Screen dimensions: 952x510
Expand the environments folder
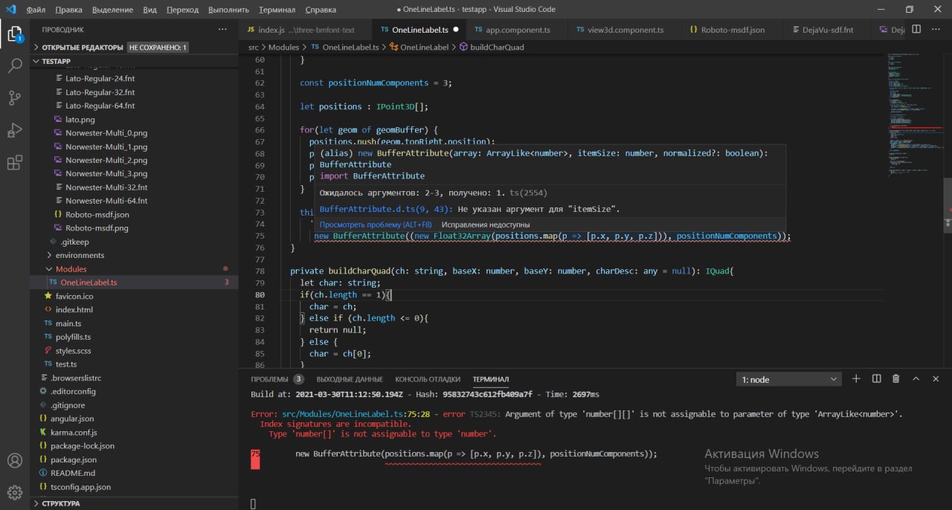[x=80, y=255]
